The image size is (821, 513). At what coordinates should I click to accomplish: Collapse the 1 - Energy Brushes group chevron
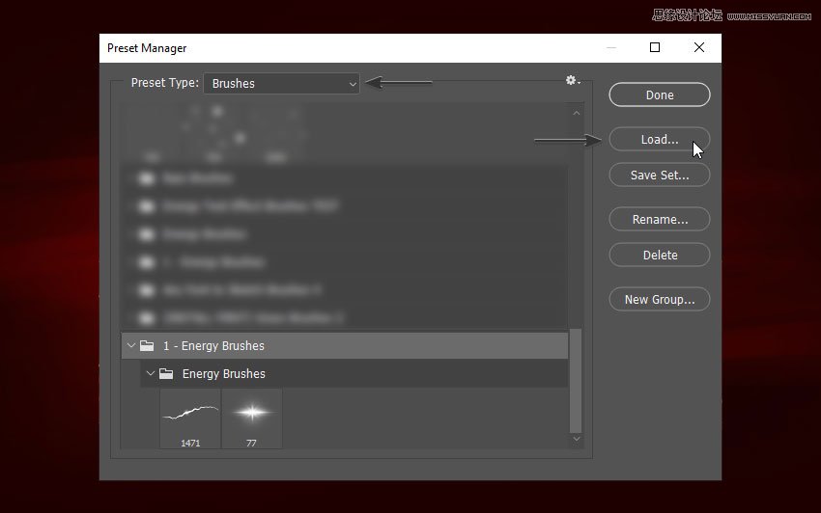click(130, 345)
